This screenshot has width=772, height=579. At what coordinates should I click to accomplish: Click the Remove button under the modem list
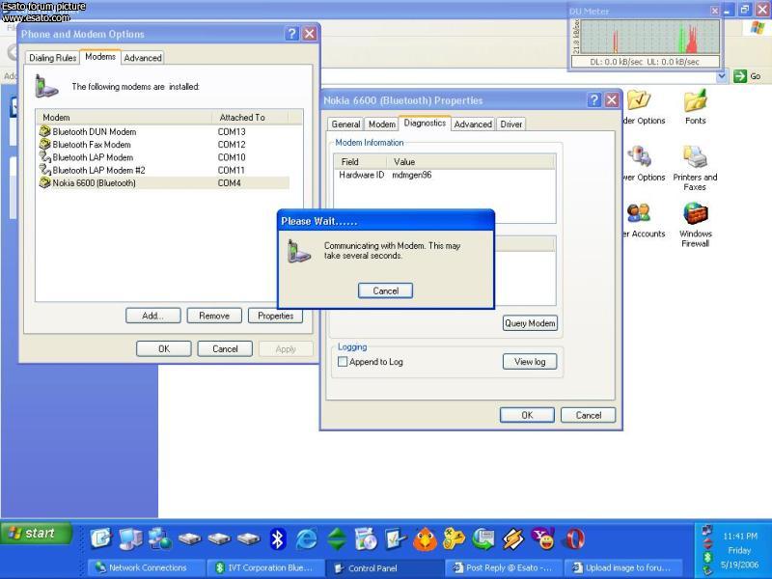214,317
